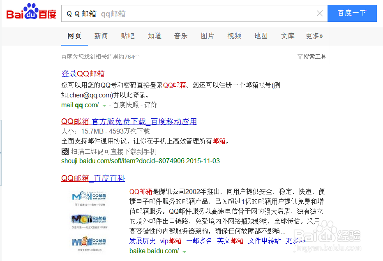Click the baike.baidu.com/ green URL

[x=154, y=251]
